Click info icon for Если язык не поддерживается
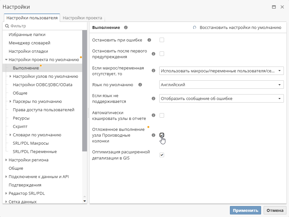The image size is (289, 217). pyautogui.click(x=153, y=99)
